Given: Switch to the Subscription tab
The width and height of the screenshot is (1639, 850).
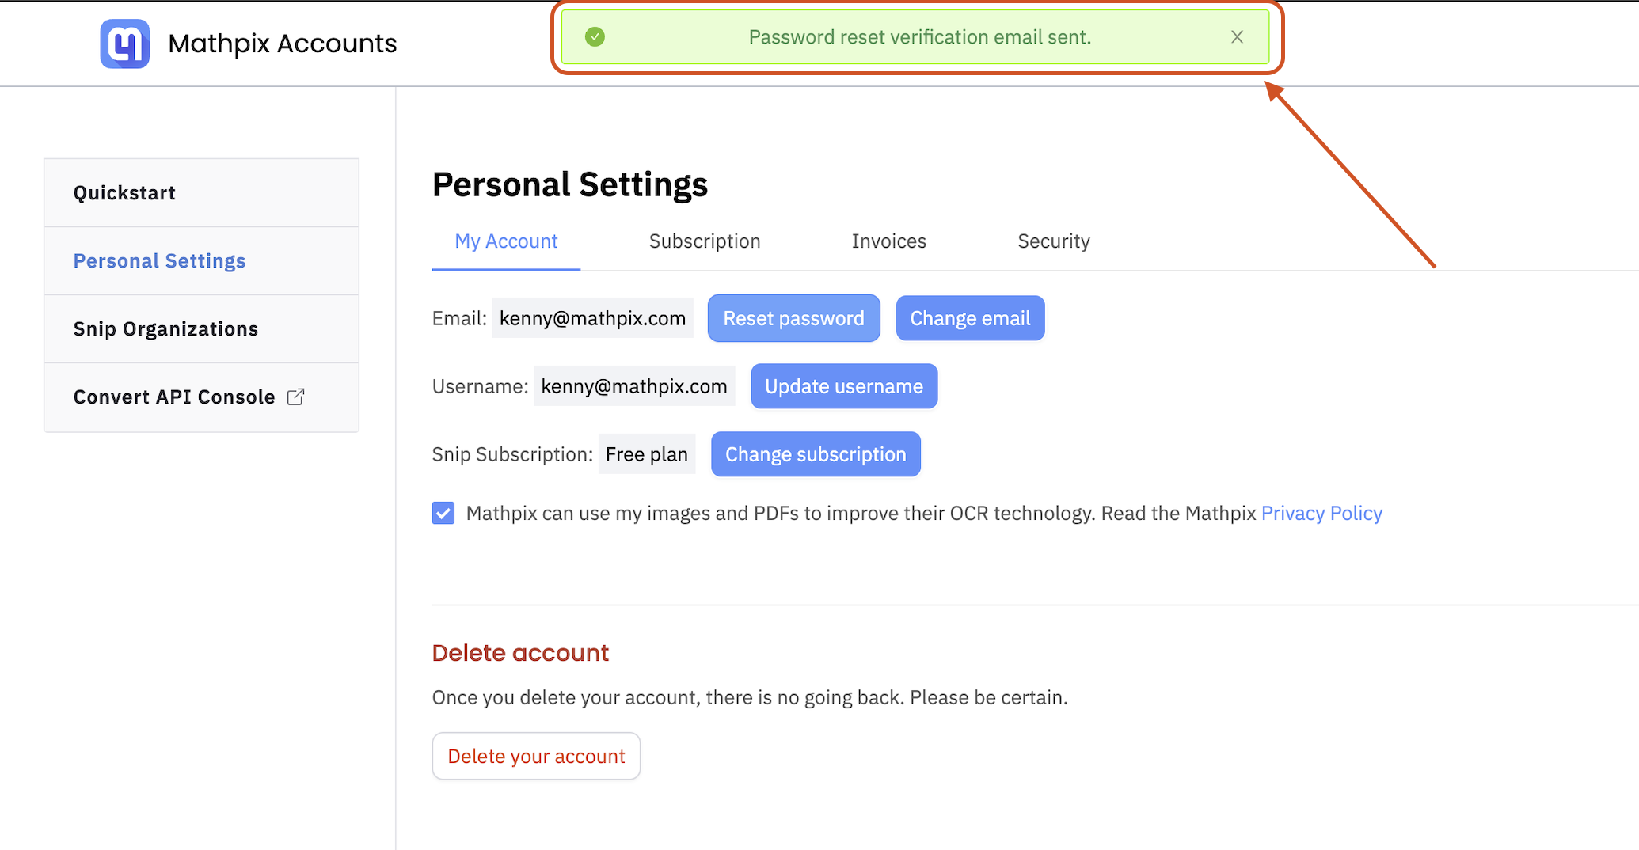Looking at the screenshot, I should coord(705,241).
